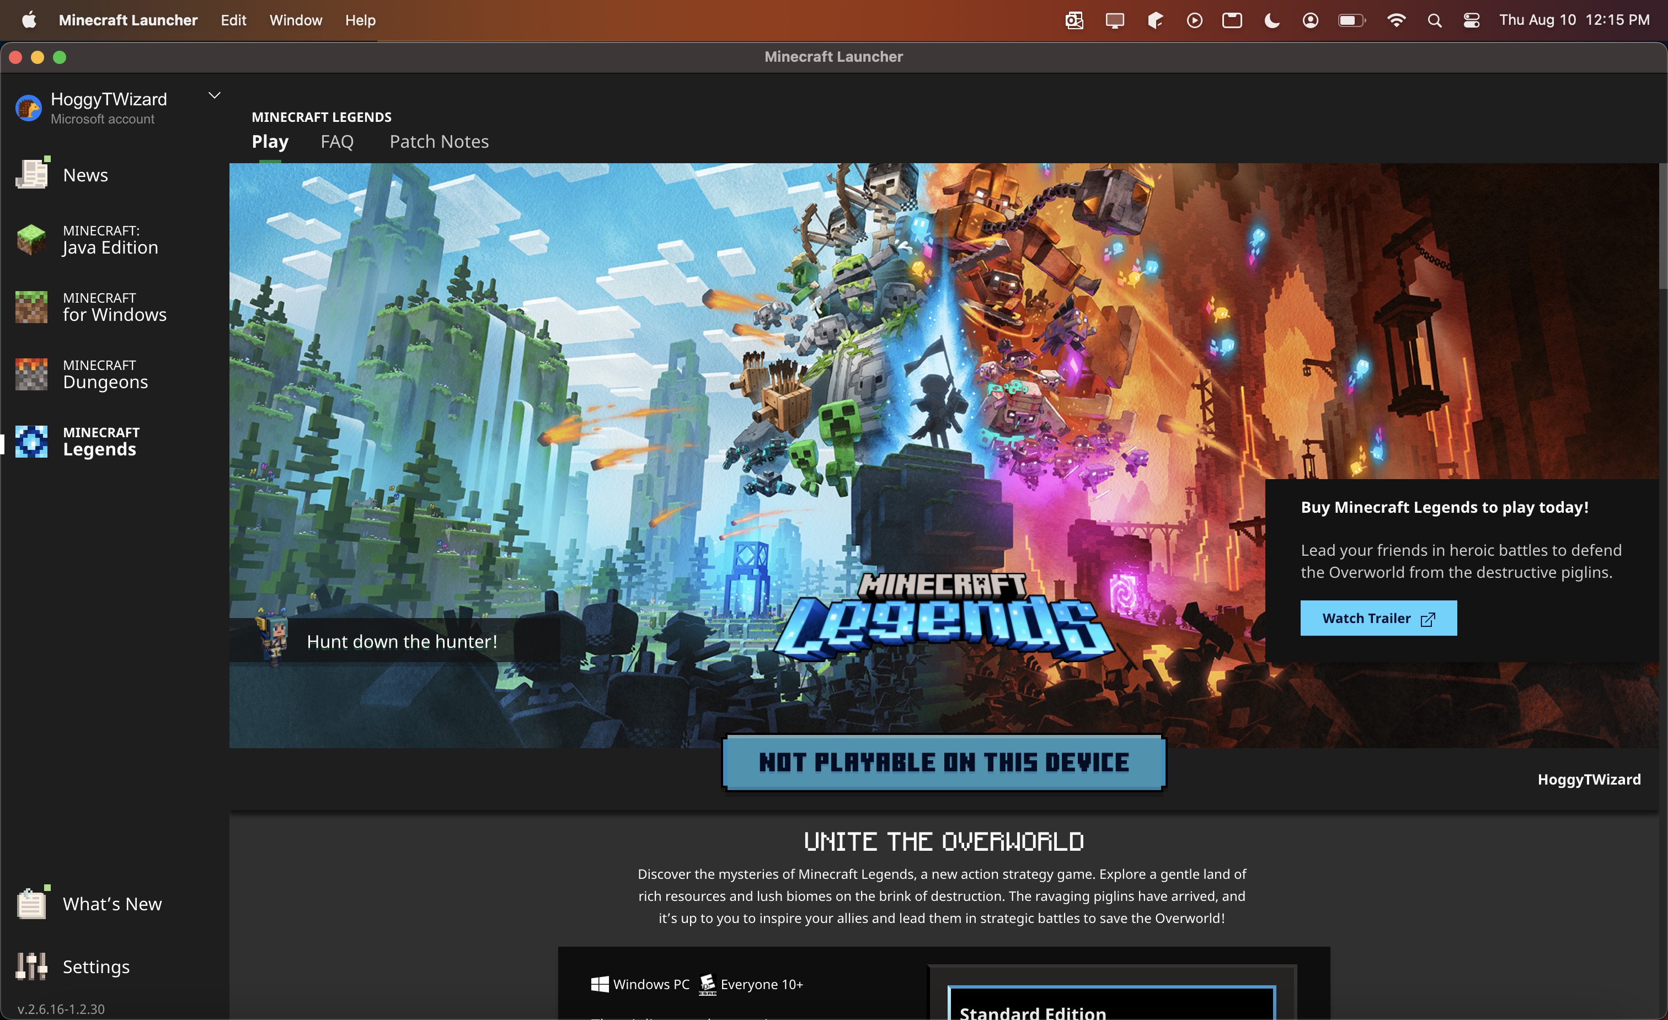Open the battery status menu

click(1351, 20)
